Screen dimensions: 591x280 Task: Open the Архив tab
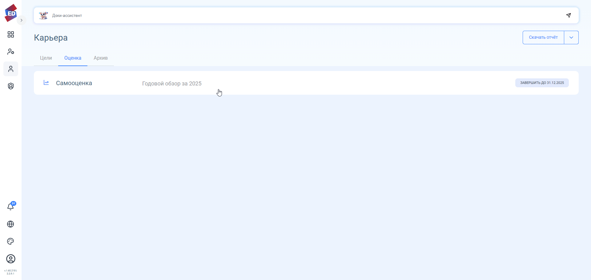click(101, 58)
